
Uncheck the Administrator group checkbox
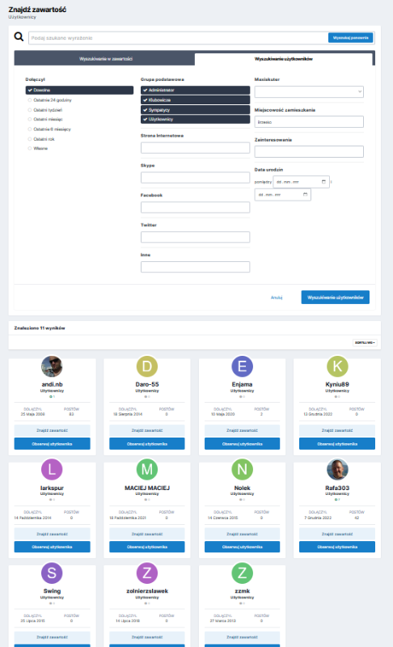195,90
